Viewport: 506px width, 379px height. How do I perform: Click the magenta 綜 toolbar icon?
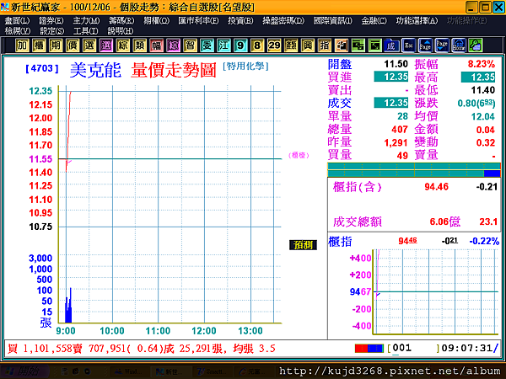173,45
